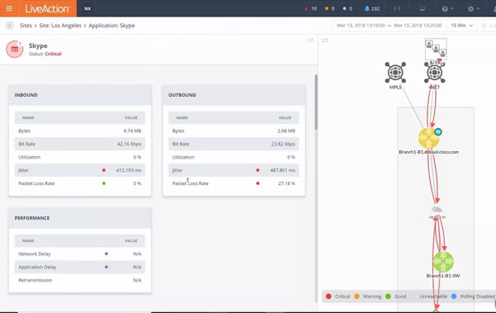This screenshot has height=313, width=496.
Task: Click the Inbound NAME column header
Action: point(28,117)
